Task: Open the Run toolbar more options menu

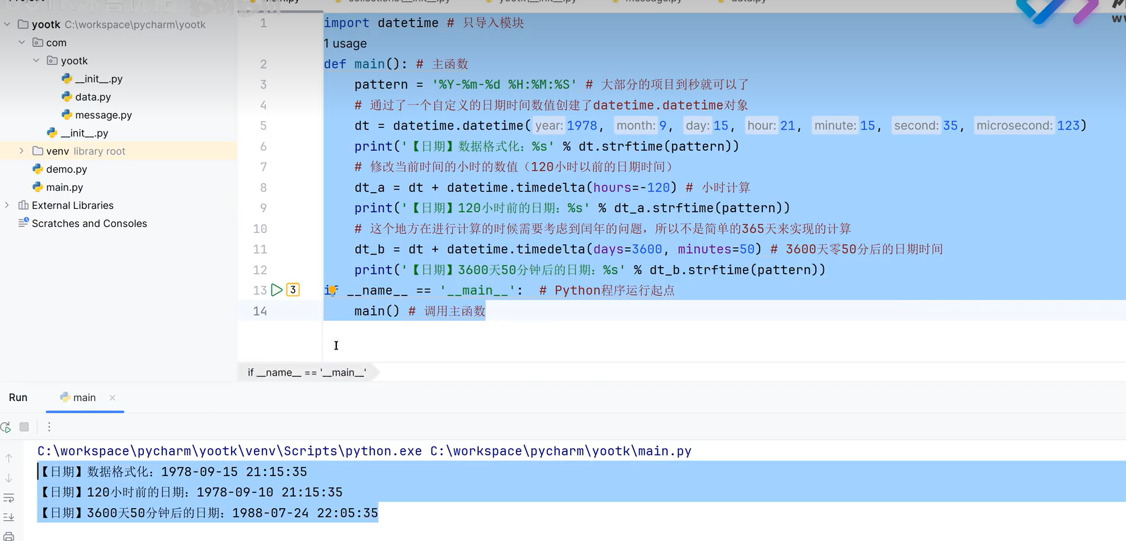Action: click(49, 427)
